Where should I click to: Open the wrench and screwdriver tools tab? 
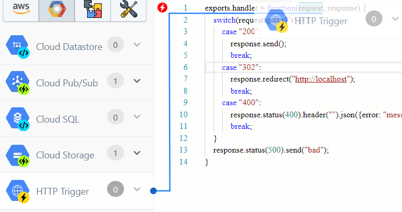click(128, 9)
